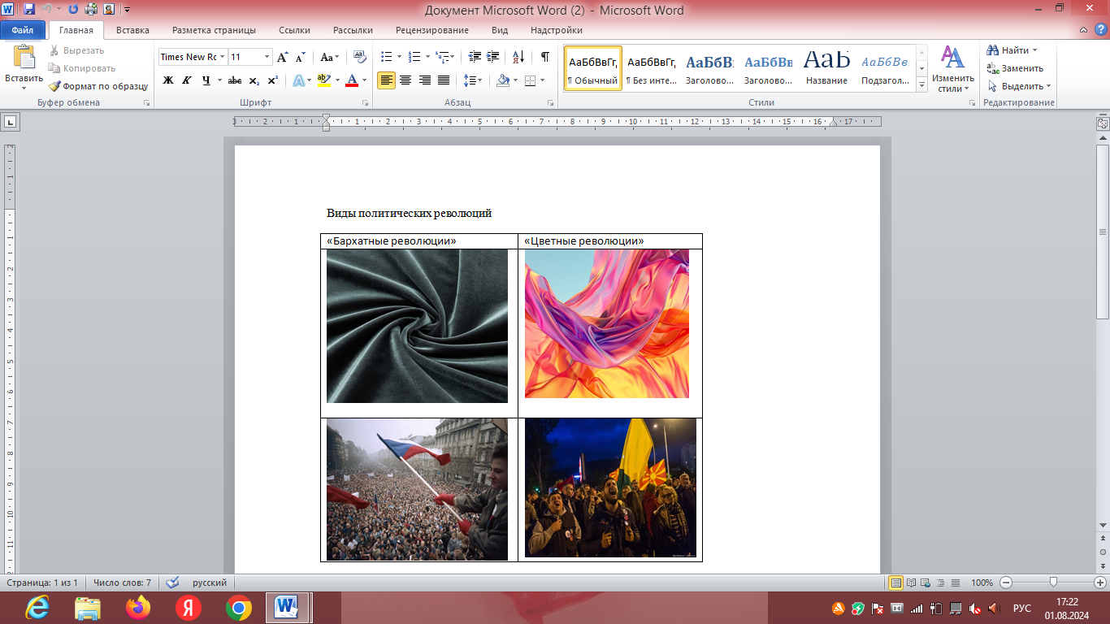Toggle bold formatting button
Image resolution: width=1110 pixels, height=624 pixels.
[168, 80]
